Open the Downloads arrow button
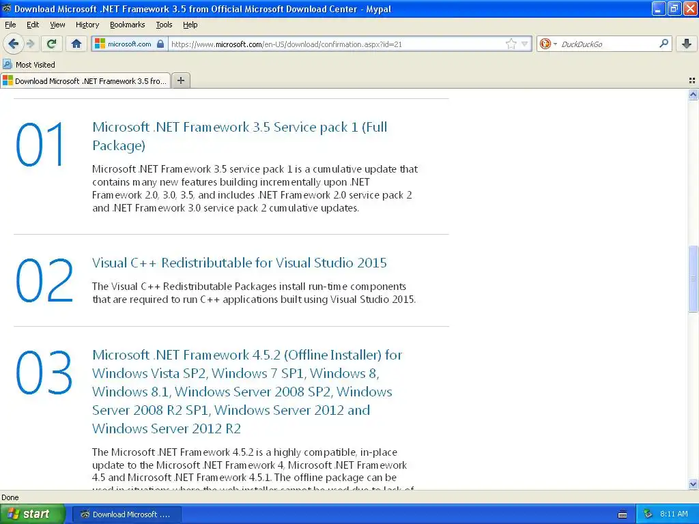The height and width of the screenshot is (524, 699). pos(687,44)
